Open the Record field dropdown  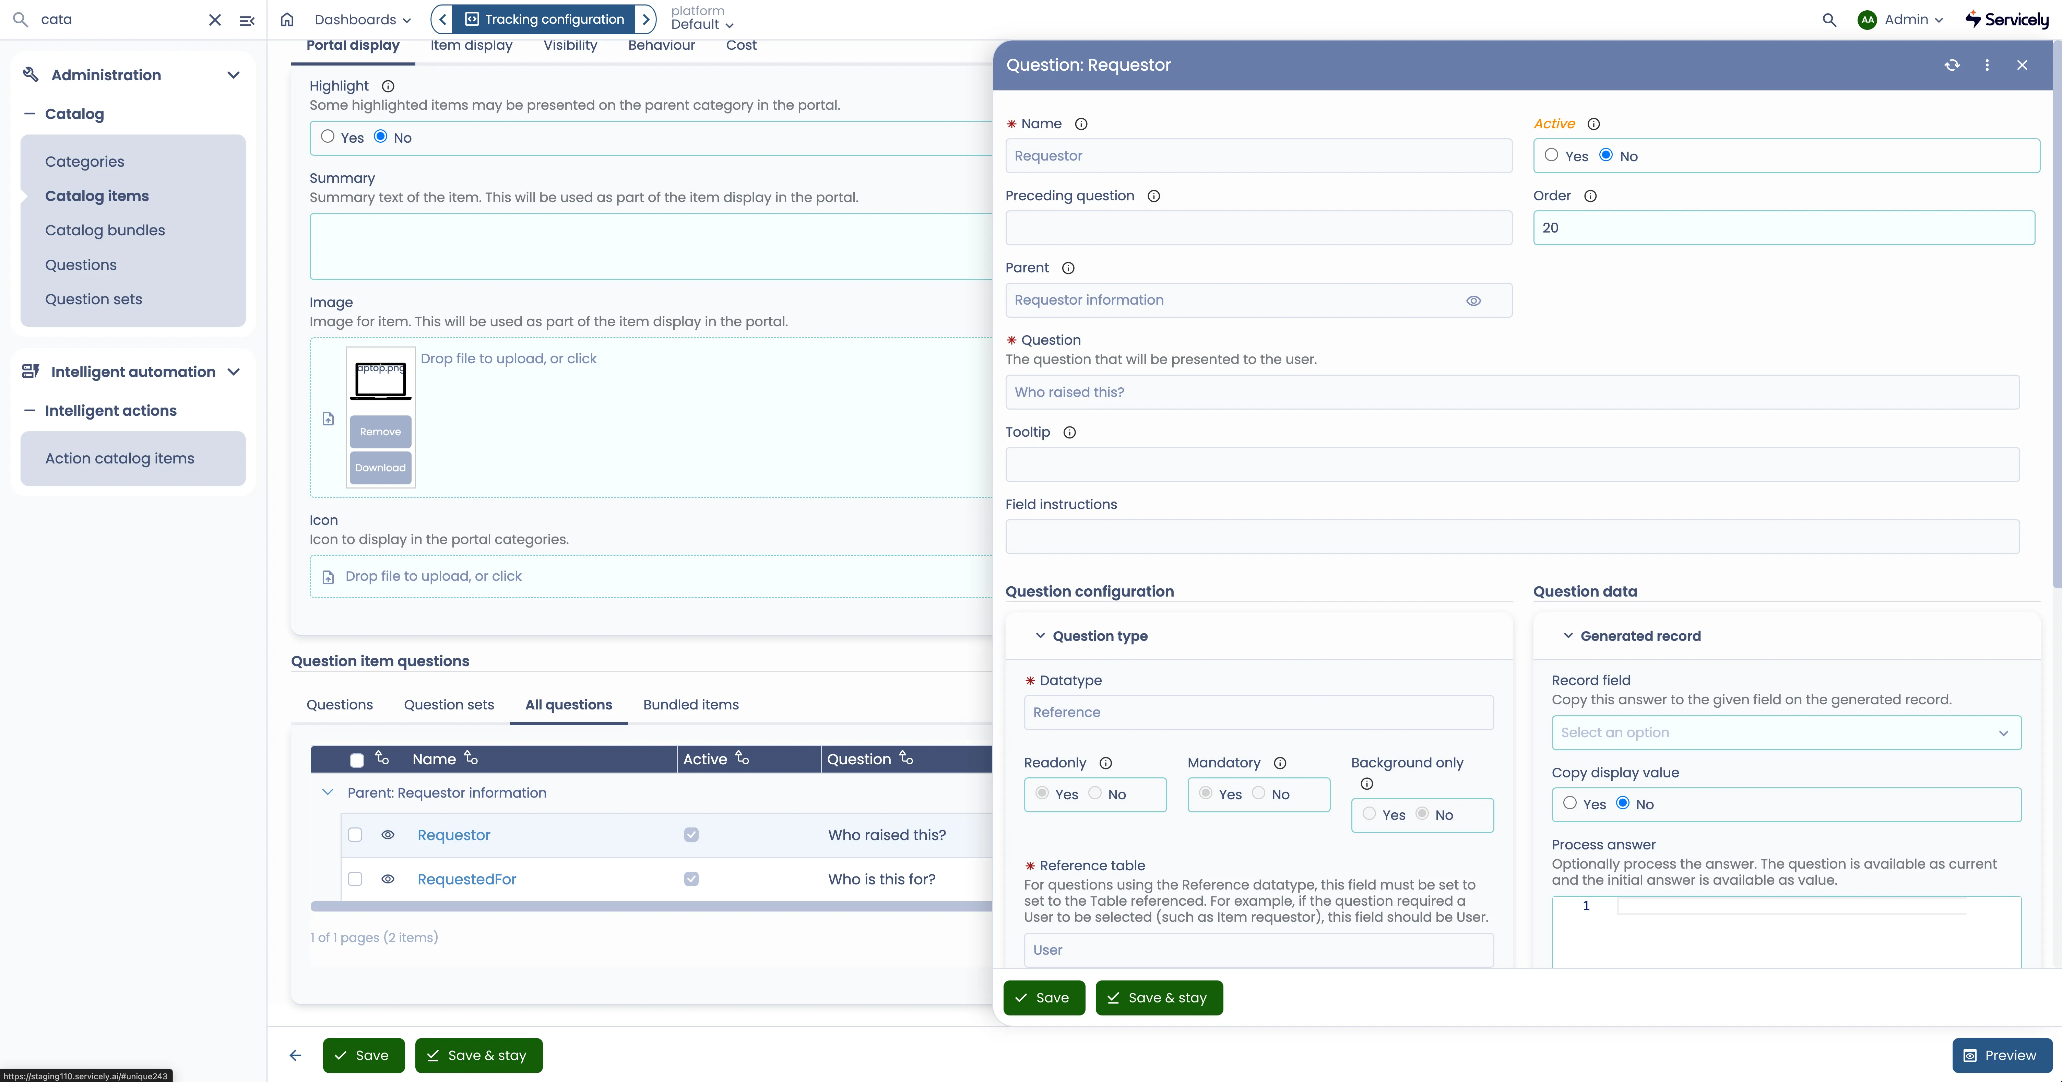pyautogui.click(x=1786, y=732)
